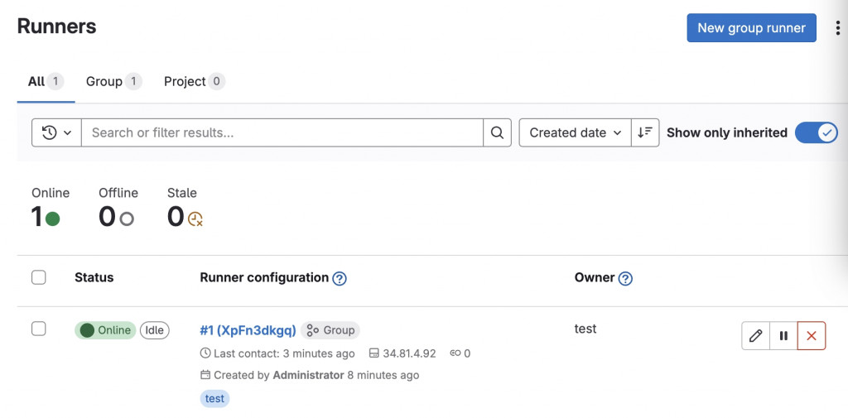Check the select-all runners checkbox
The image size is (848, 418).
point(39,277)
